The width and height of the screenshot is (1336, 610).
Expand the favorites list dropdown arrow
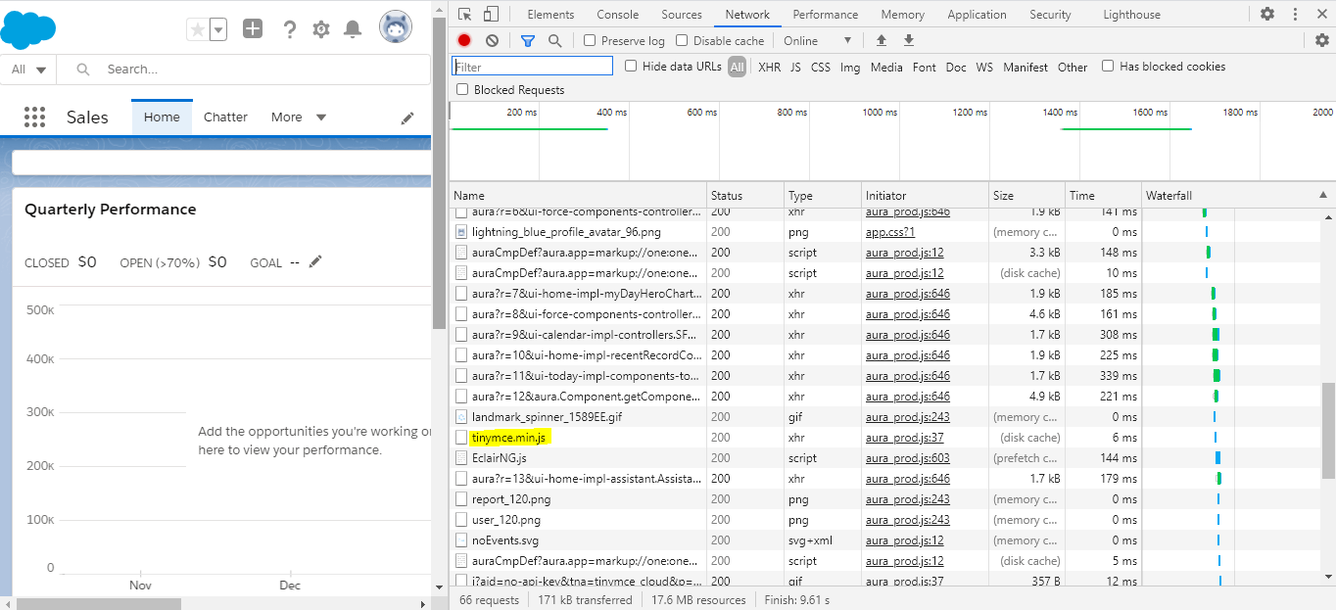218,29
